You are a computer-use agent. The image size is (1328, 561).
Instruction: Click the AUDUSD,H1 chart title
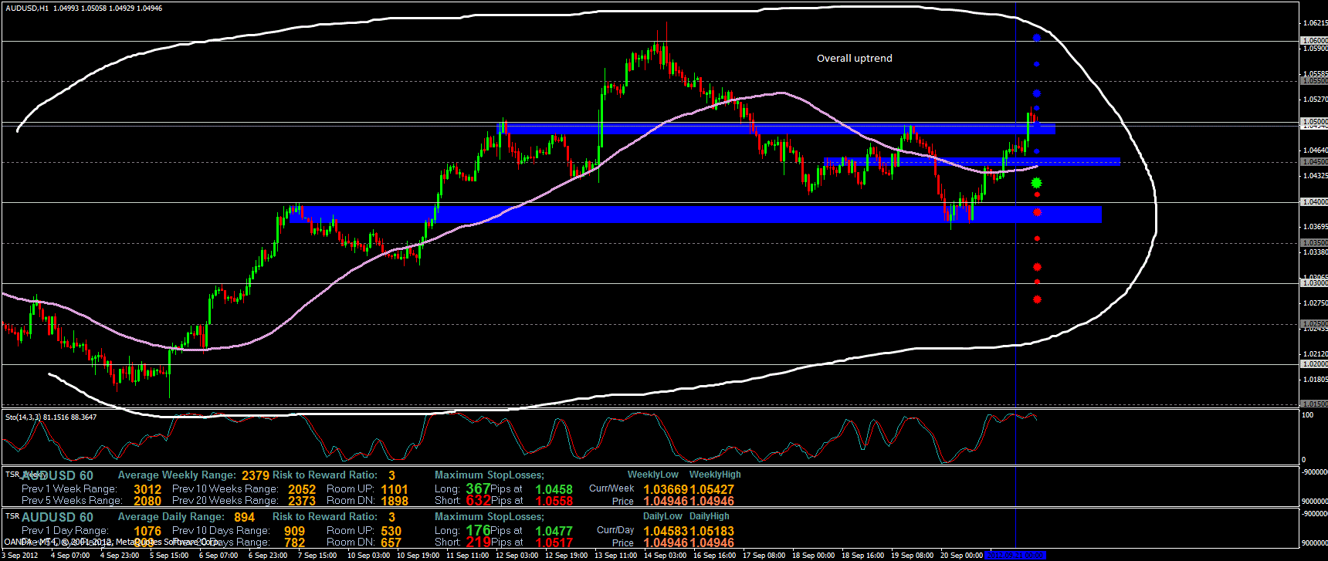26,8
